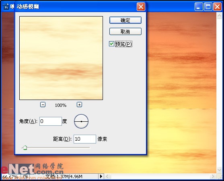This screenshot has width=224, height=181.
Task: Click the zoom out minus icon under preview
Action: pos(43,105)
